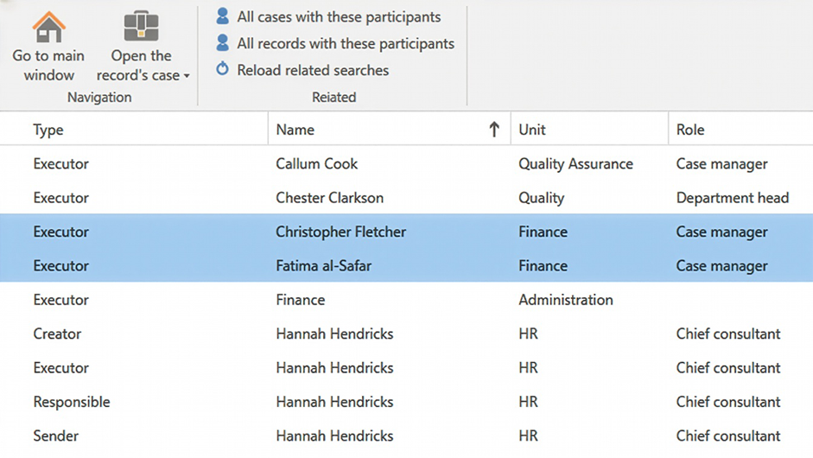Toggle the sort arrow in the Name column
The image size is (813, 458).
click(494, 130)
